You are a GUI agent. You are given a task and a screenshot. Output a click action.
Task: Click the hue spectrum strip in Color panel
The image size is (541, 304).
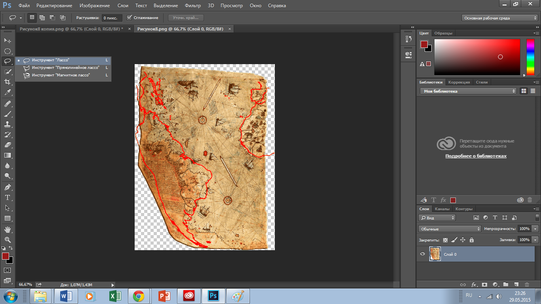point(530,57)
